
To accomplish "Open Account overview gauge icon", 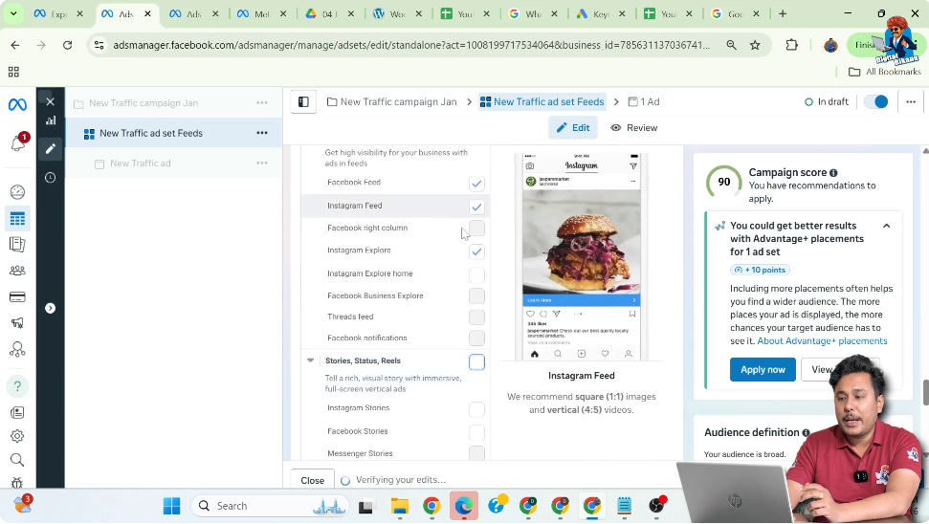I will pos(17,192).
